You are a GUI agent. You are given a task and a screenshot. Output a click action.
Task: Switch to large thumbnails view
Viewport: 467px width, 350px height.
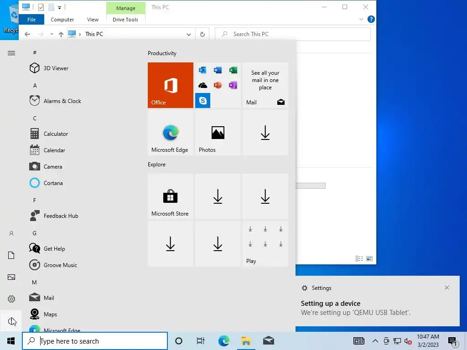369,259
